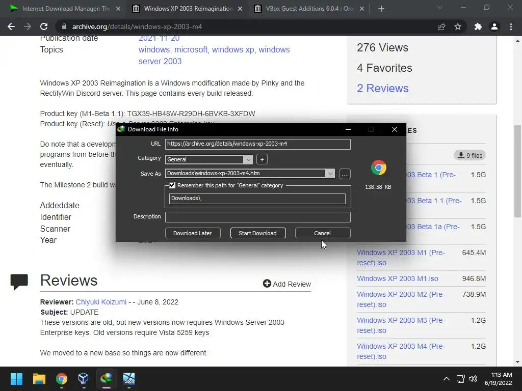Click the microsoft topic link

pyautogui.click(x=191, y=49)
